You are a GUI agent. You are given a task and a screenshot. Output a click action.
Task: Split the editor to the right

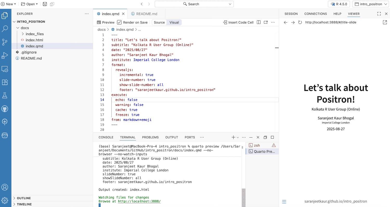(x=259, y=22)
